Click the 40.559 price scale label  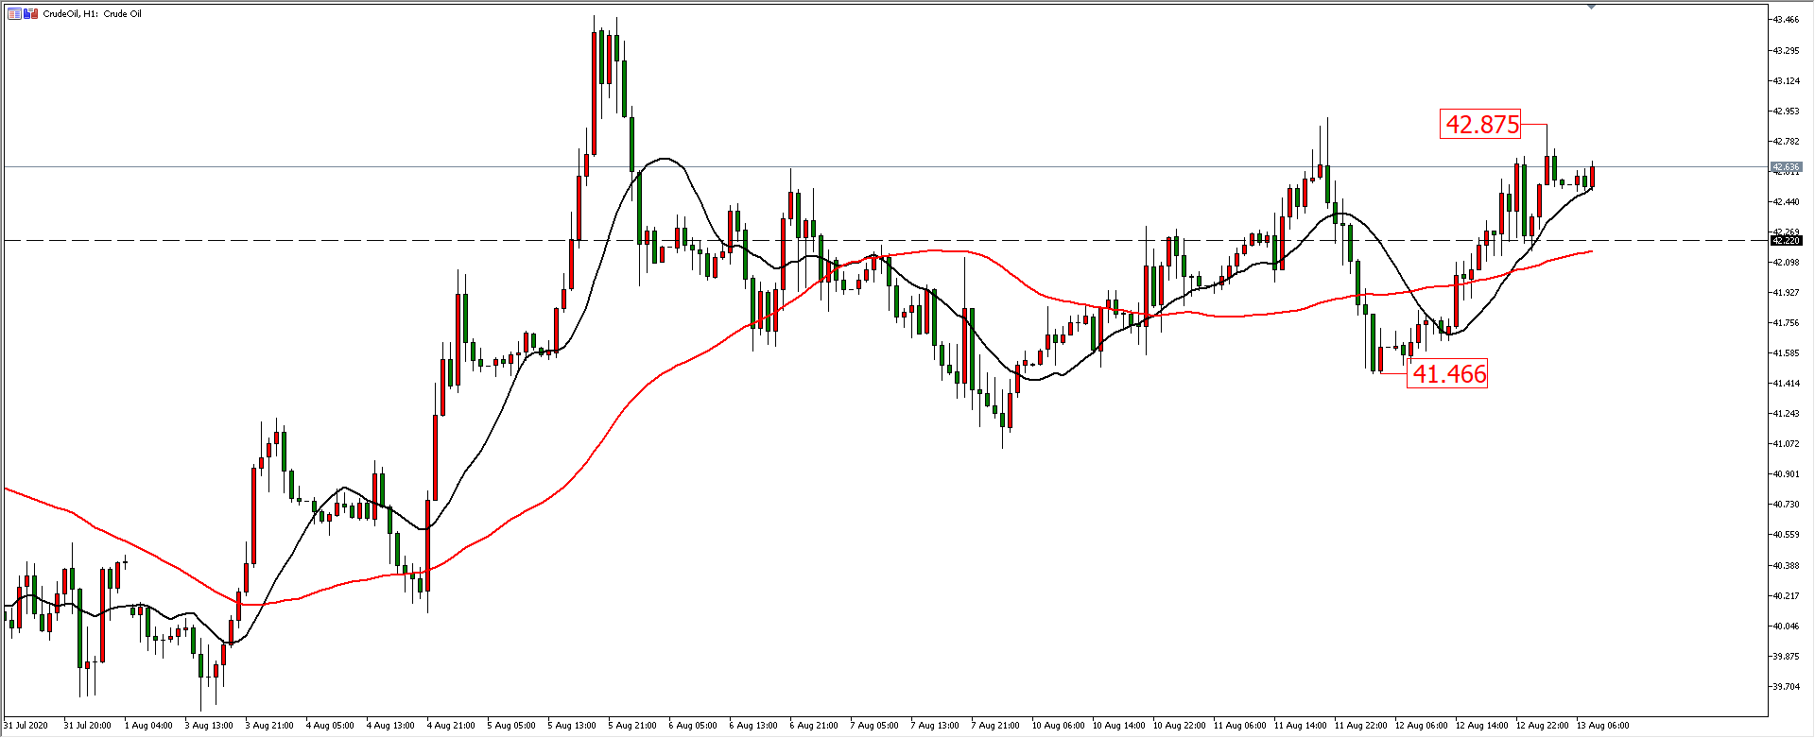(x=1786, y=534)
